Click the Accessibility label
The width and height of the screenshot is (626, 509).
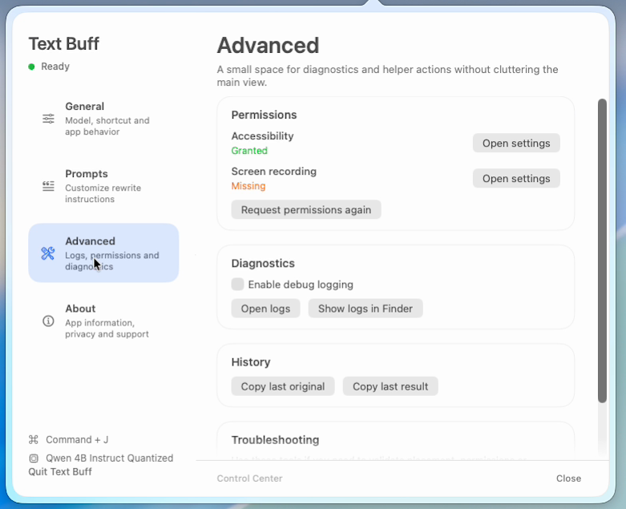262,136
